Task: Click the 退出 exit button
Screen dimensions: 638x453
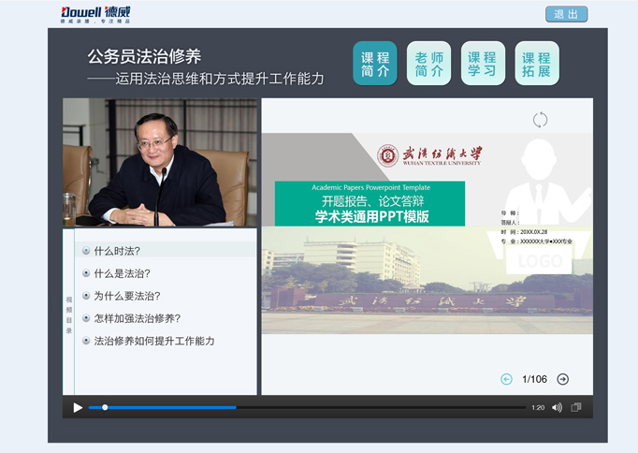Action: [x=566, y=14]
